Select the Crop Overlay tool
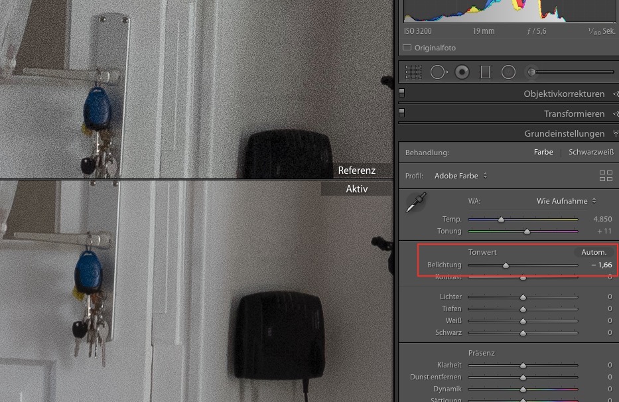This screenshot has width=619, height=402. pos(414,72)
